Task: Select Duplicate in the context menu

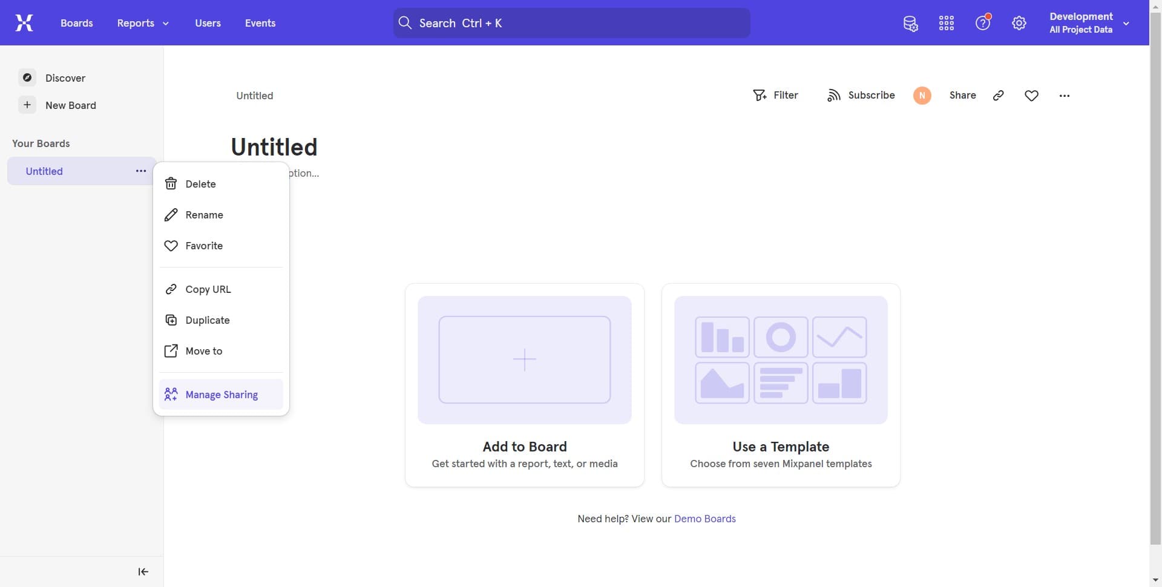Action: click(x=208, y=320)
